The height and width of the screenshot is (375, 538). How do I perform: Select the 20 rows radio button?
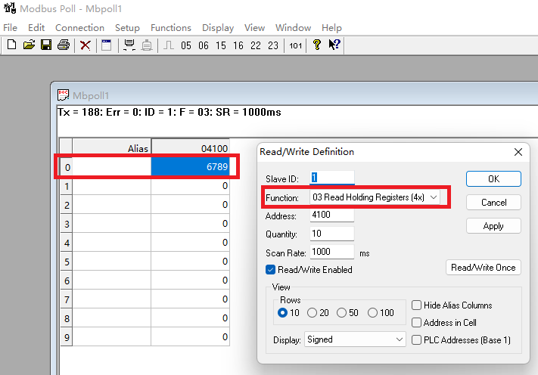tap(312, 312)
